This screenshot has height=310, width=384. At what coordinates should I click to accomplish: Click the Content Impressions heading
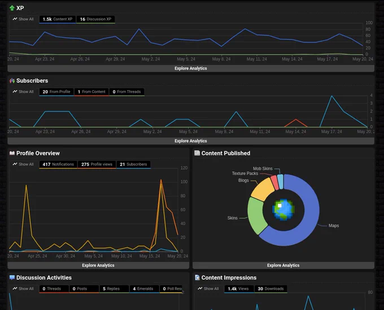tap(229, 278)
